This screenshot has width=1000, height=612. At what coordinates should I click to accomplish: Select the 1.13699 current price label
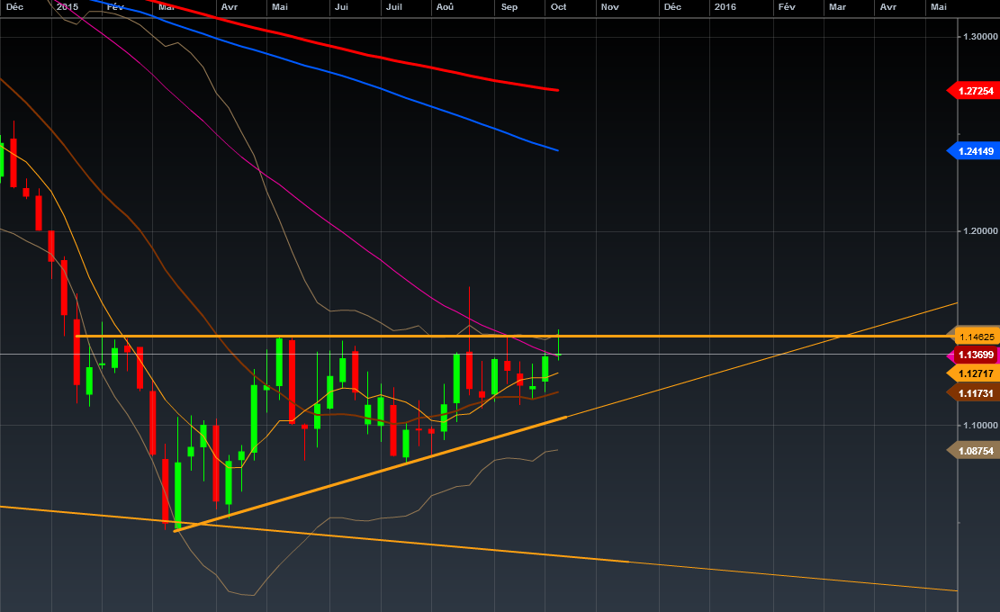(x=976, y=355)
